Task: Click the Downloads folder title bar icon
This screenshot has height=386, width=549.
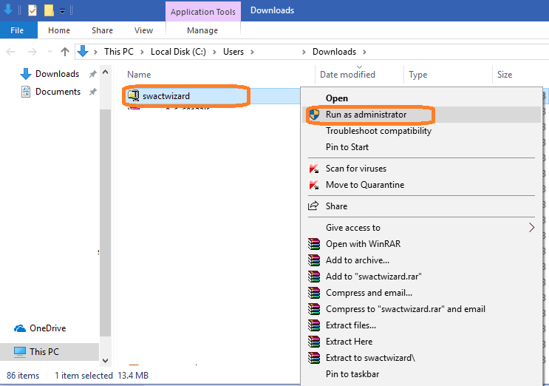Action: [x=7, y=10]
